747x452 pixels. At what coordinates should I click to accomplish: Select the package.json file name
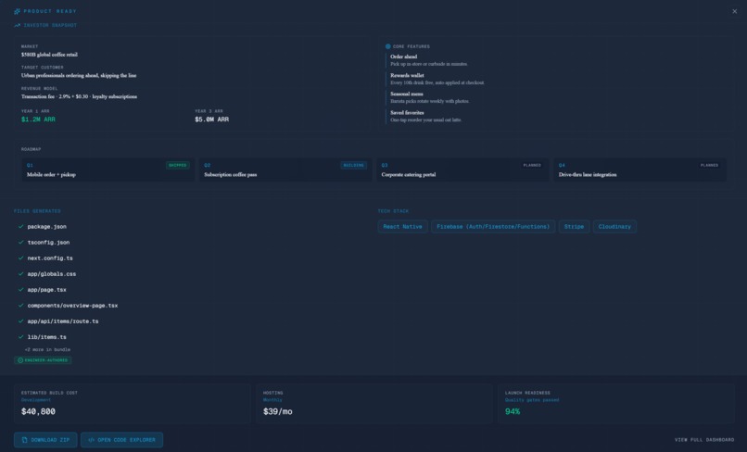46,227
